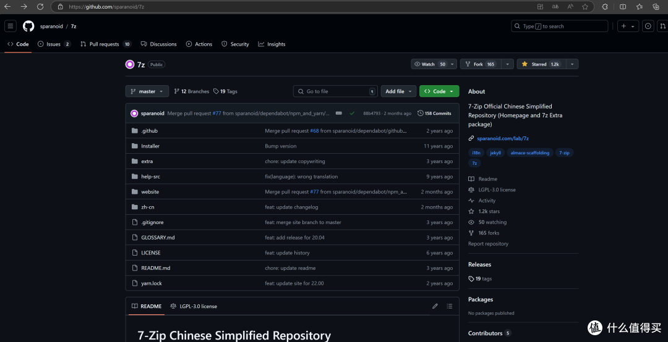Open the help-src folder
This screenshot has width=668, height=342.
click(150, 177)
